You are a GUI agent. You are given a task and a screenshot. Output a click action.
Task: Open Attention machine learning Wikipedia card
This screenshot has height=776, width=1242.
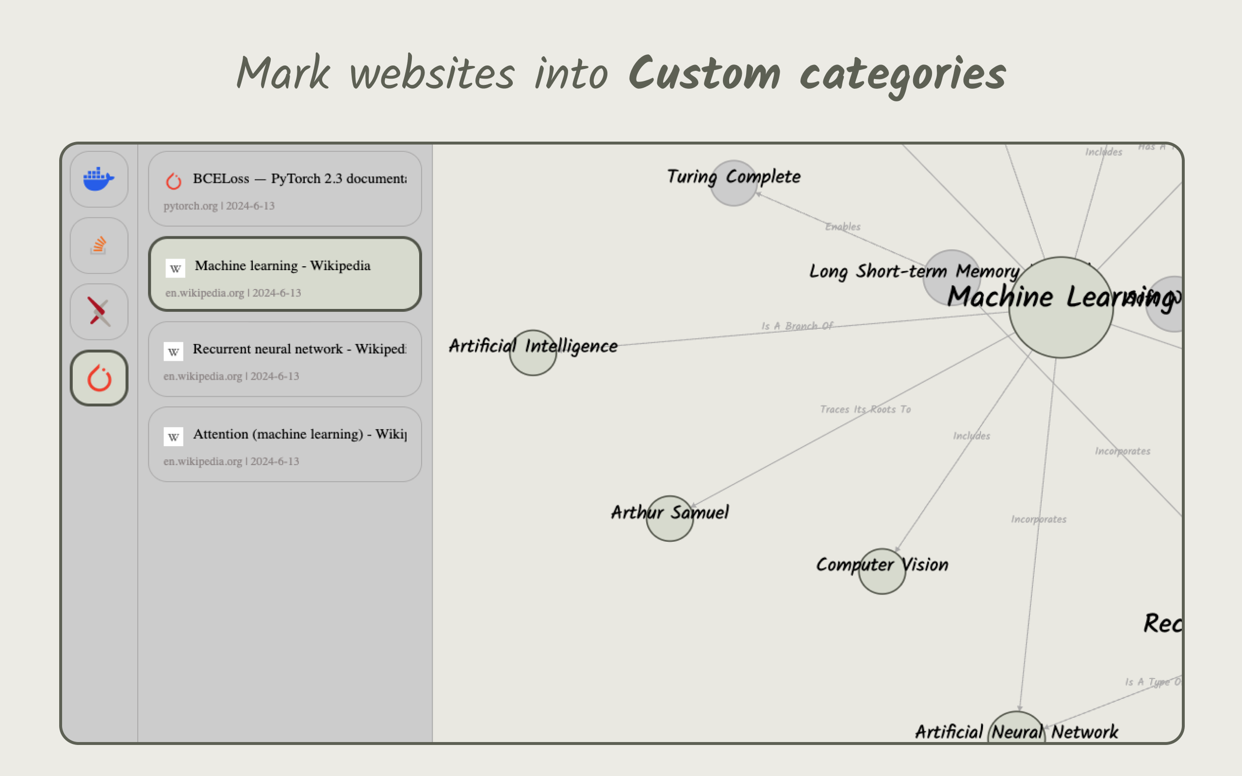[x=285, y=444]
